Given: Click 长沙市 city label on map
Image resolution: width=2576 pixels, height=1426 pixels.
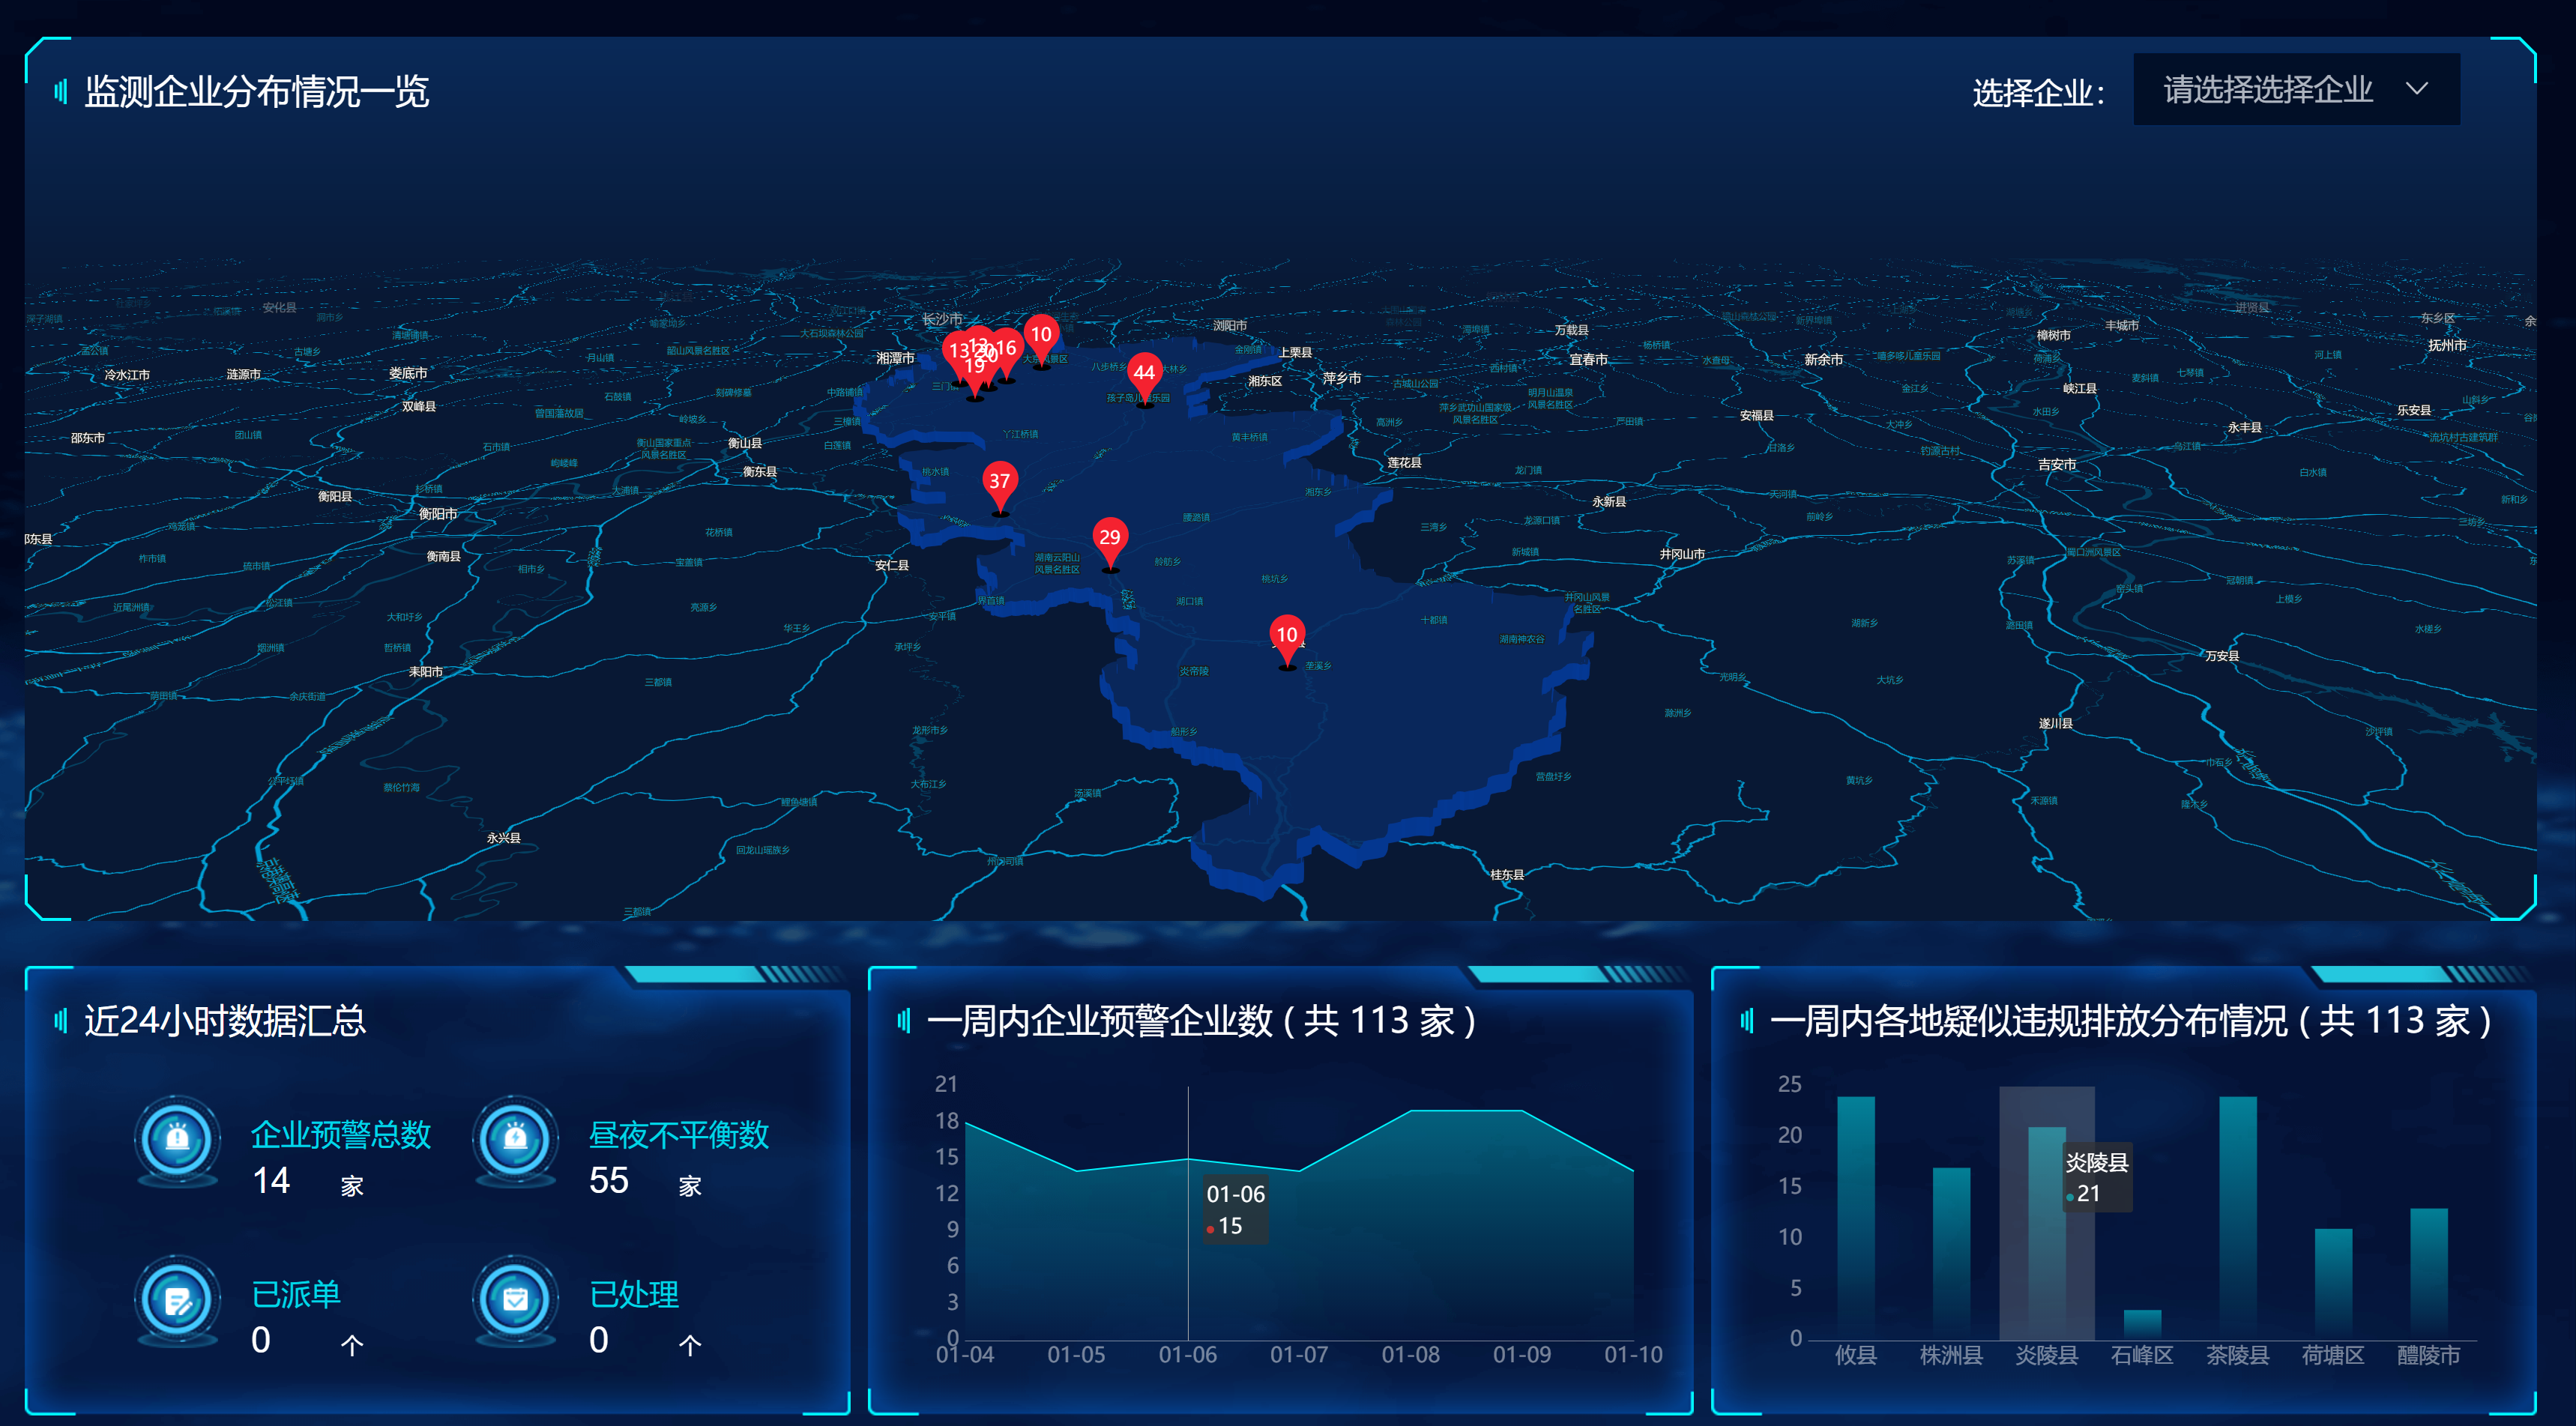Looking at the screenshot, I should (941, 319).
